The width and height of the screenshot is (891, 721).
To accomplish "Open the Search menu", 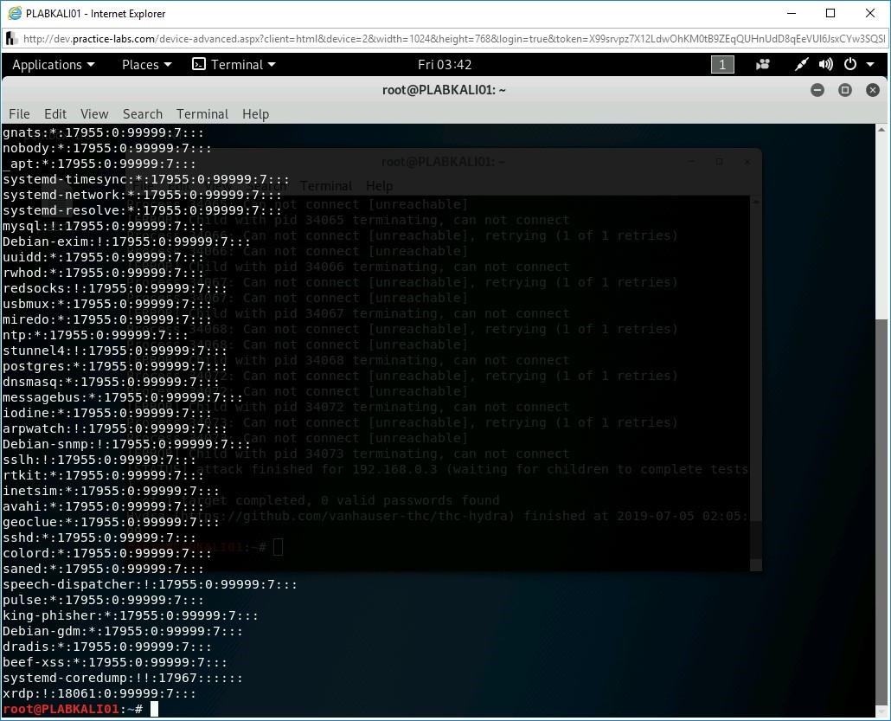I will point(142,113).
